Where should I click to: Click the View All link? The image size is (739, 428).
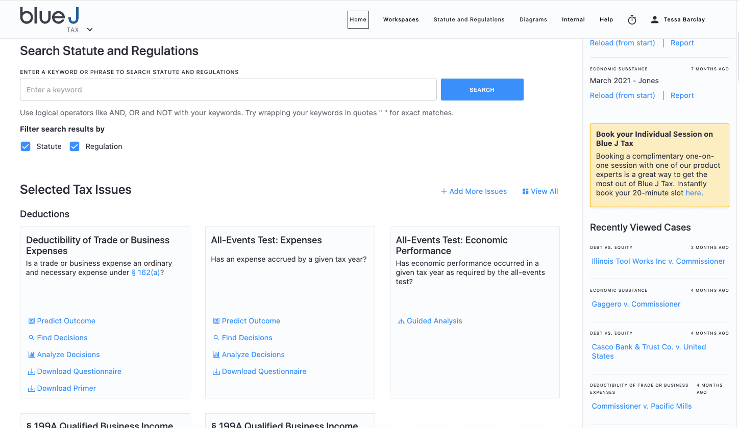(x=540, y=191)
